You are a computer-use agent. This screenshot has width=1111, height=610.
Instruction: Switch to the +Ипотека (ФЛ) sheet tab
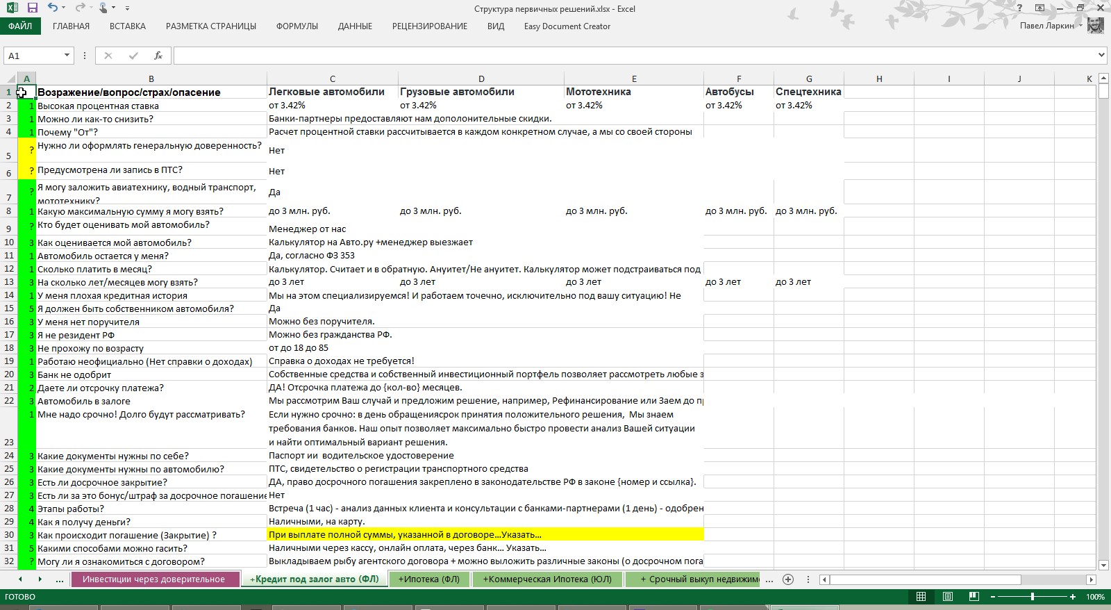tap(428, 579)
